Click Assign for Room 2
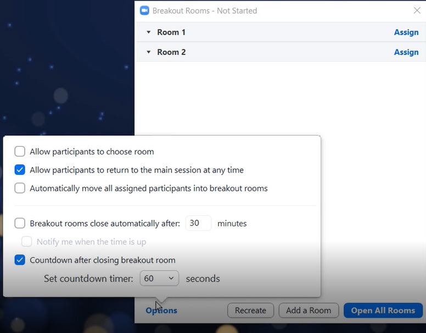Image resolution: width=426 pixels, height=333 pixels. [406, 52]
